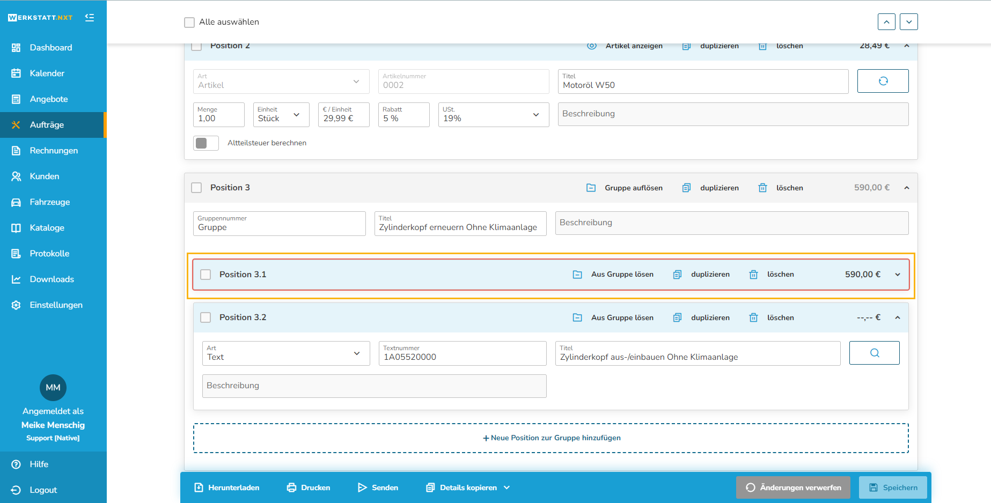Collapse Position 3.2 panel
991x503 pixels.
898,317
